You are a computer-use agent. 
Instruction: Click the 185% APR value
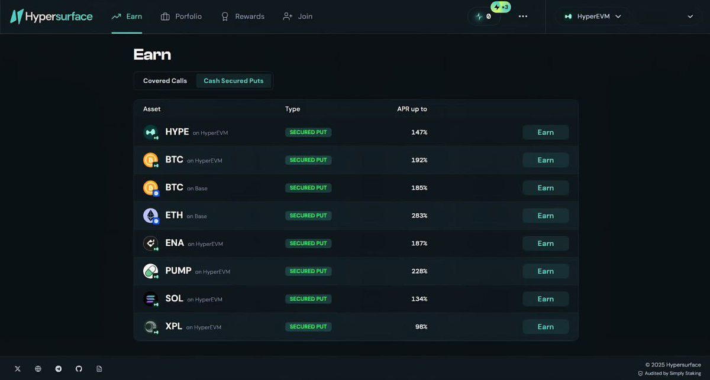(419, 188)
